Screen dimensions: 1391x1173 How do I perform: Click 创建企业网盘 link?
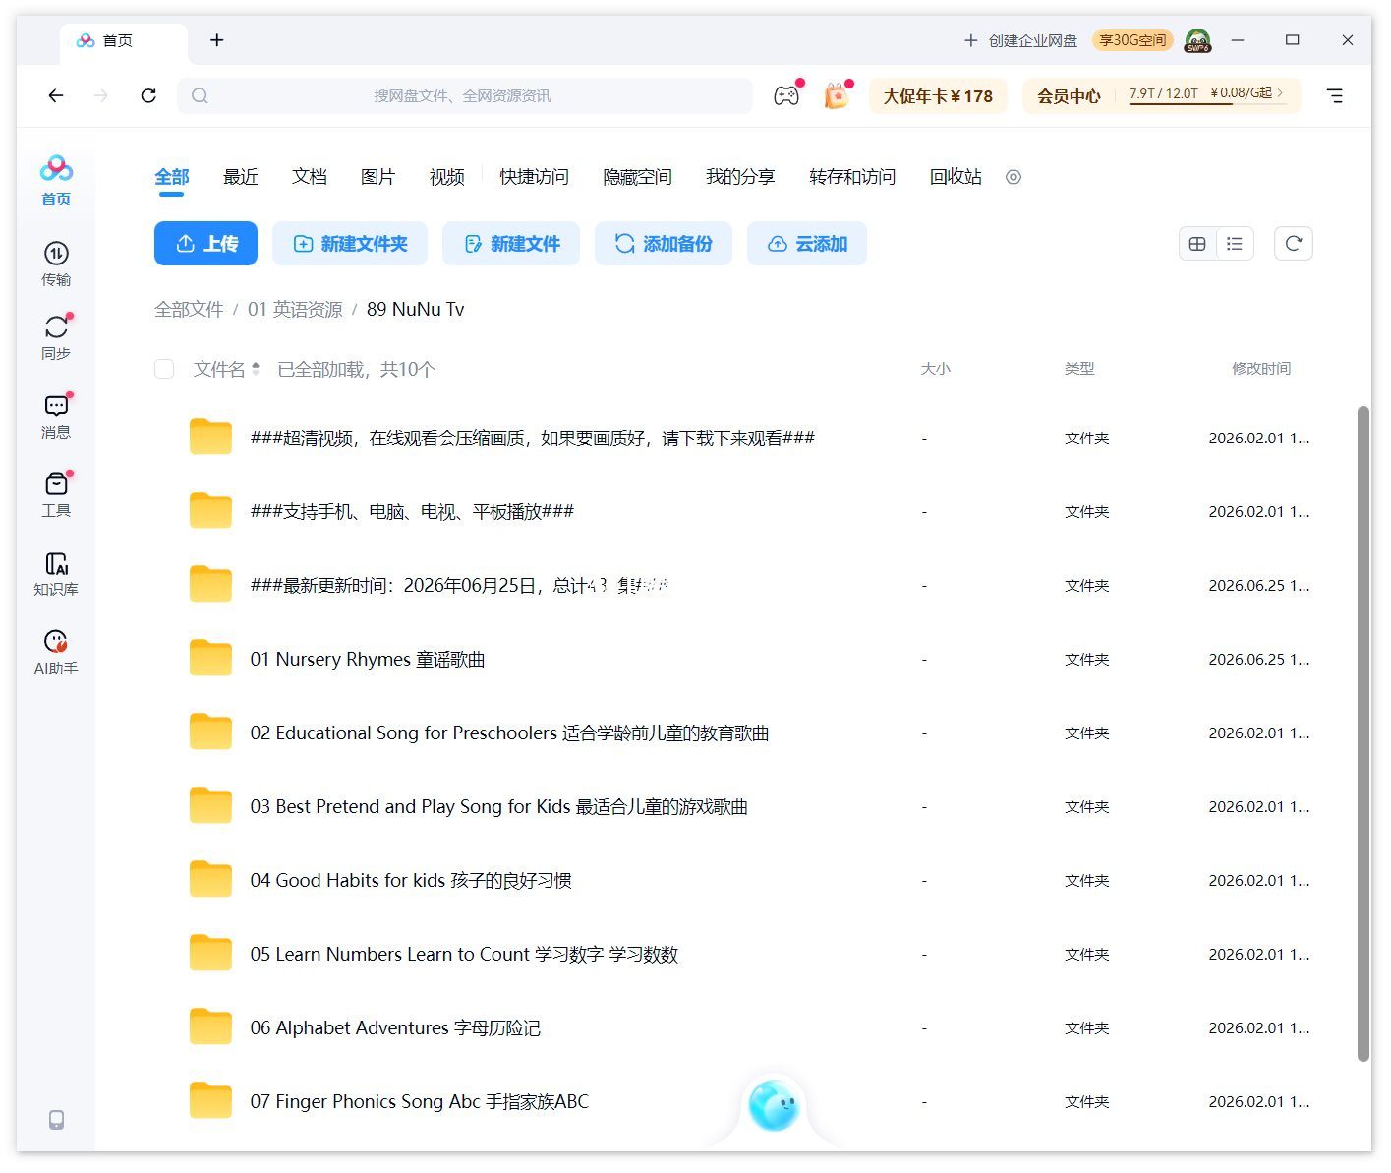pos(1020,40)
